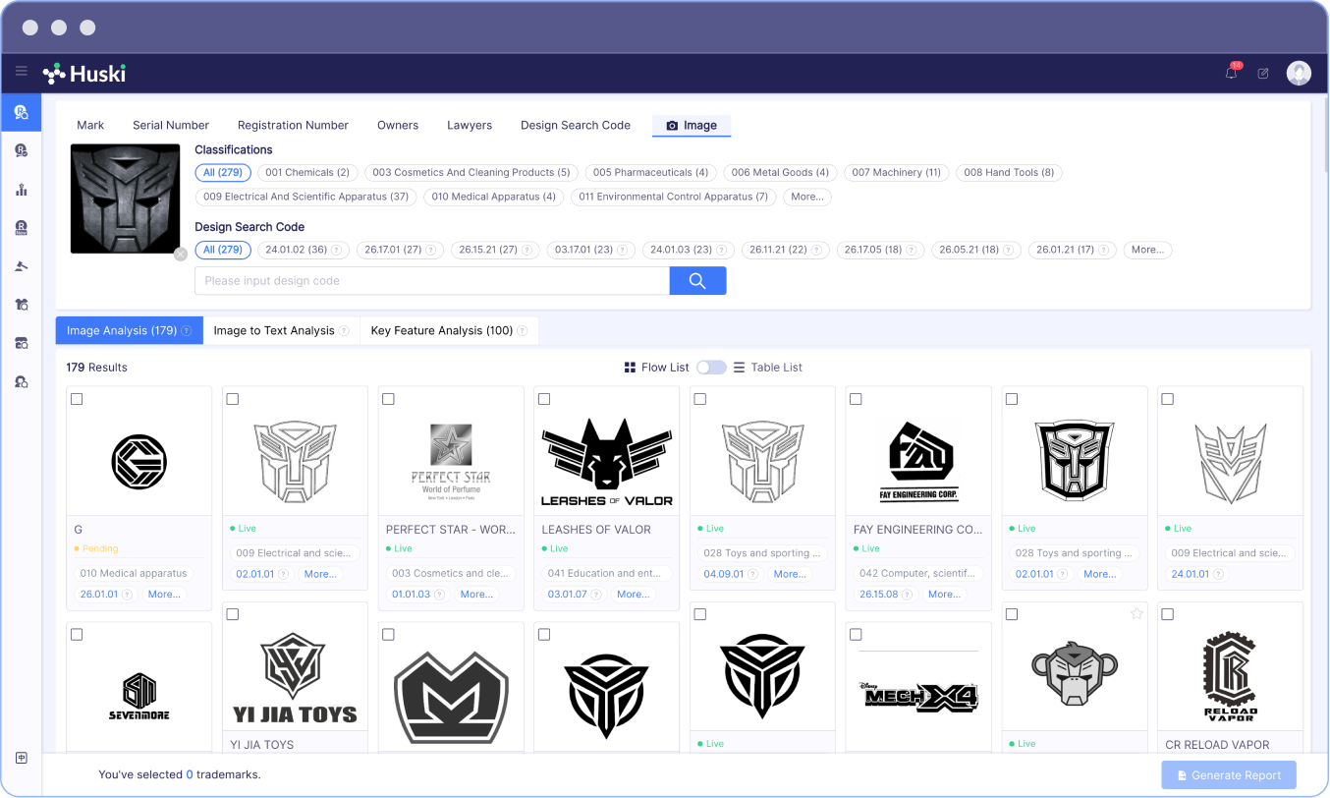This screenshot has width=1330, height=798.
Task: Open the R News icon in sidebar
Action: (x=22, y=228)
